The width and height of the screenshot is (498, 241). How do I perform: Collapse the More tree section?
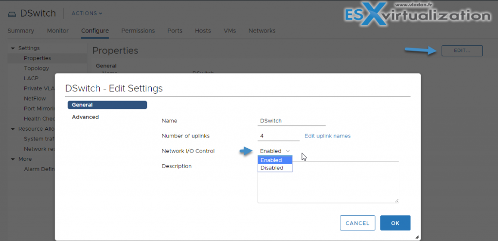coord(13,159)
